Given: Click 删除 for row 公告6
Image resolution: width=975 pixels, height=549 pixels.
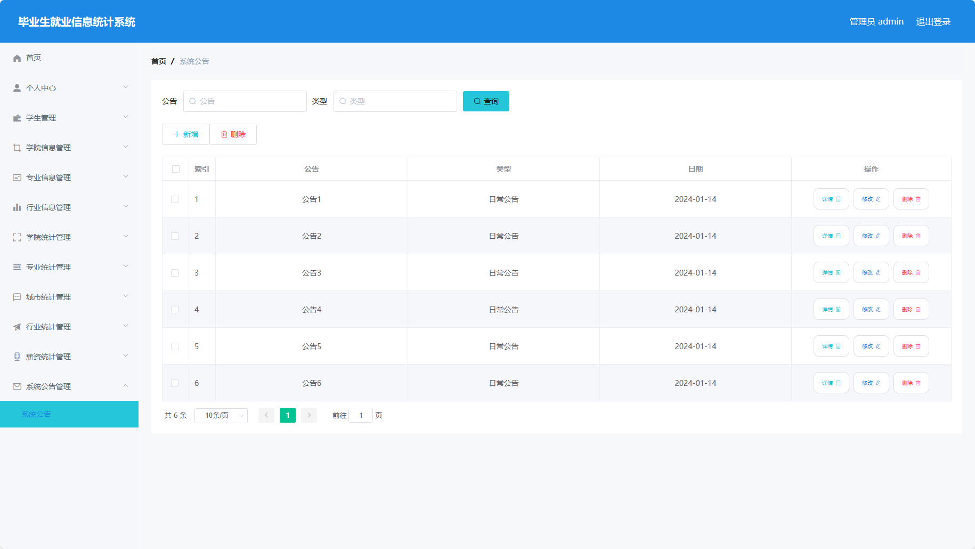Looking at the screenshot, I should coord(911,383).
